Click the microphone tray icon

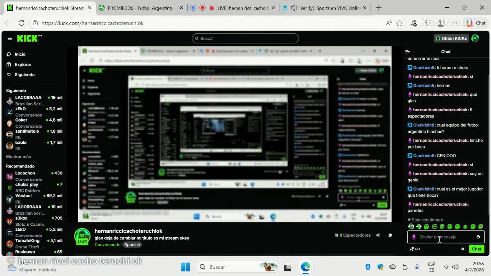click(x=417, y=267)
